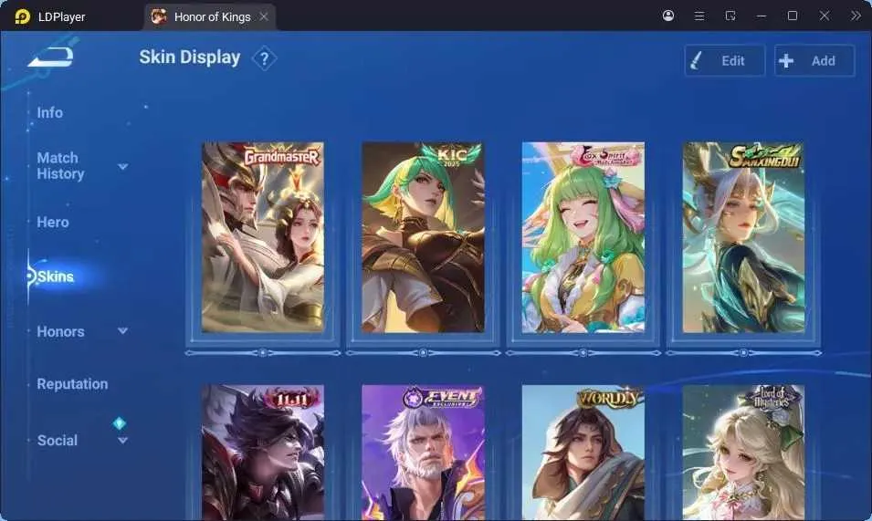Minimize the LDPlayer window
This screenshot has height=521, width=872.
(x=762, y=16)
